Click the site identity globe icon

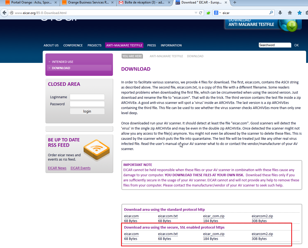coord(12,13)
